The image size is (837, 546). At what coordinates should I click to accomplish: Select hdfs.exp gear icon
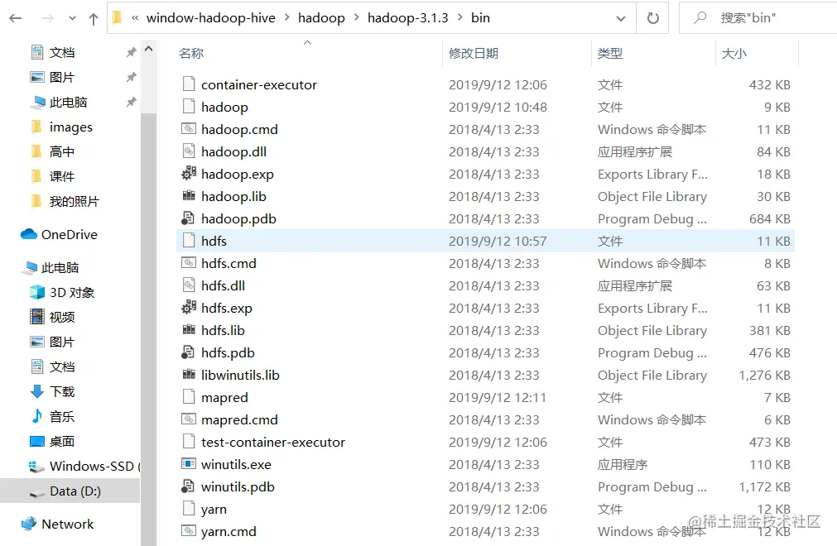(x=189, y=307)
